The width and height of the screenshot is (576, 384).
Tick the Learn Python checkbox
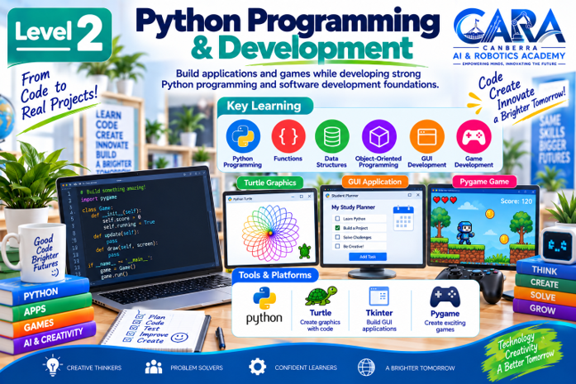(x=337, y=219)
